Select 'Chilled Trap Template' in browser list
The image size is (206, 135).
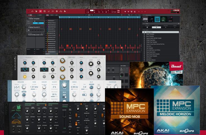pos(161,42)
